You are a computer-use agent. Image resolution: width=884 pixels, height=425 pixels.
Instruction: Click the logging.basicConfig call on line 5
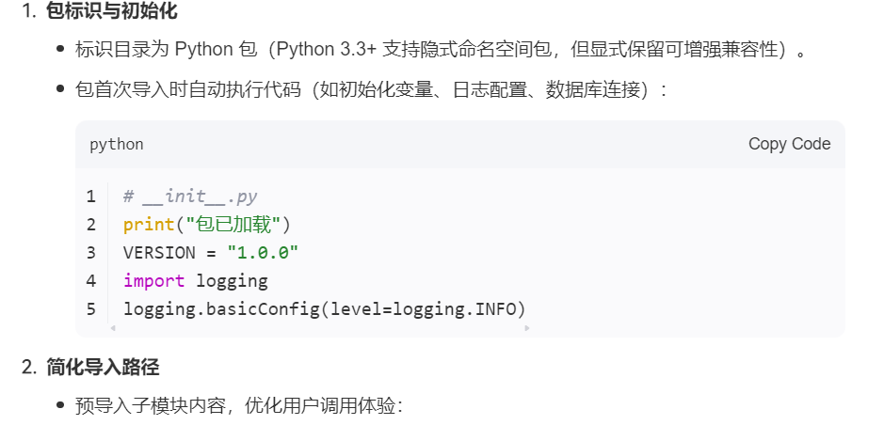(x=324, y=309)
